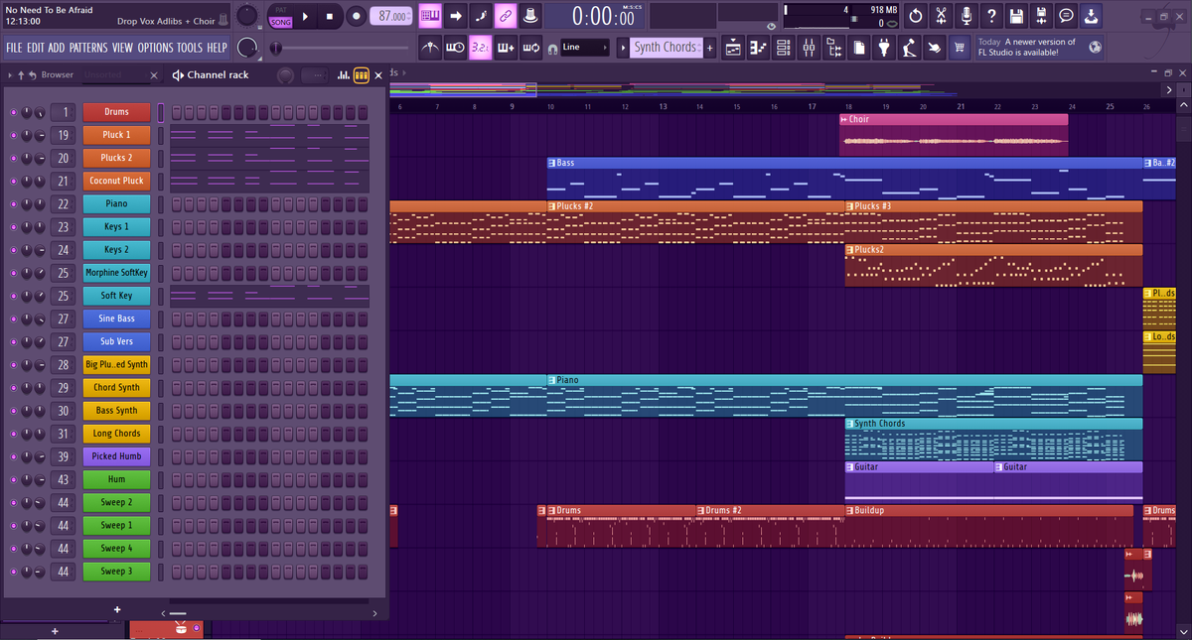Open the EDIT menu
The height and width of the screenshot is (640, 1192).
(x=35, y=48)
